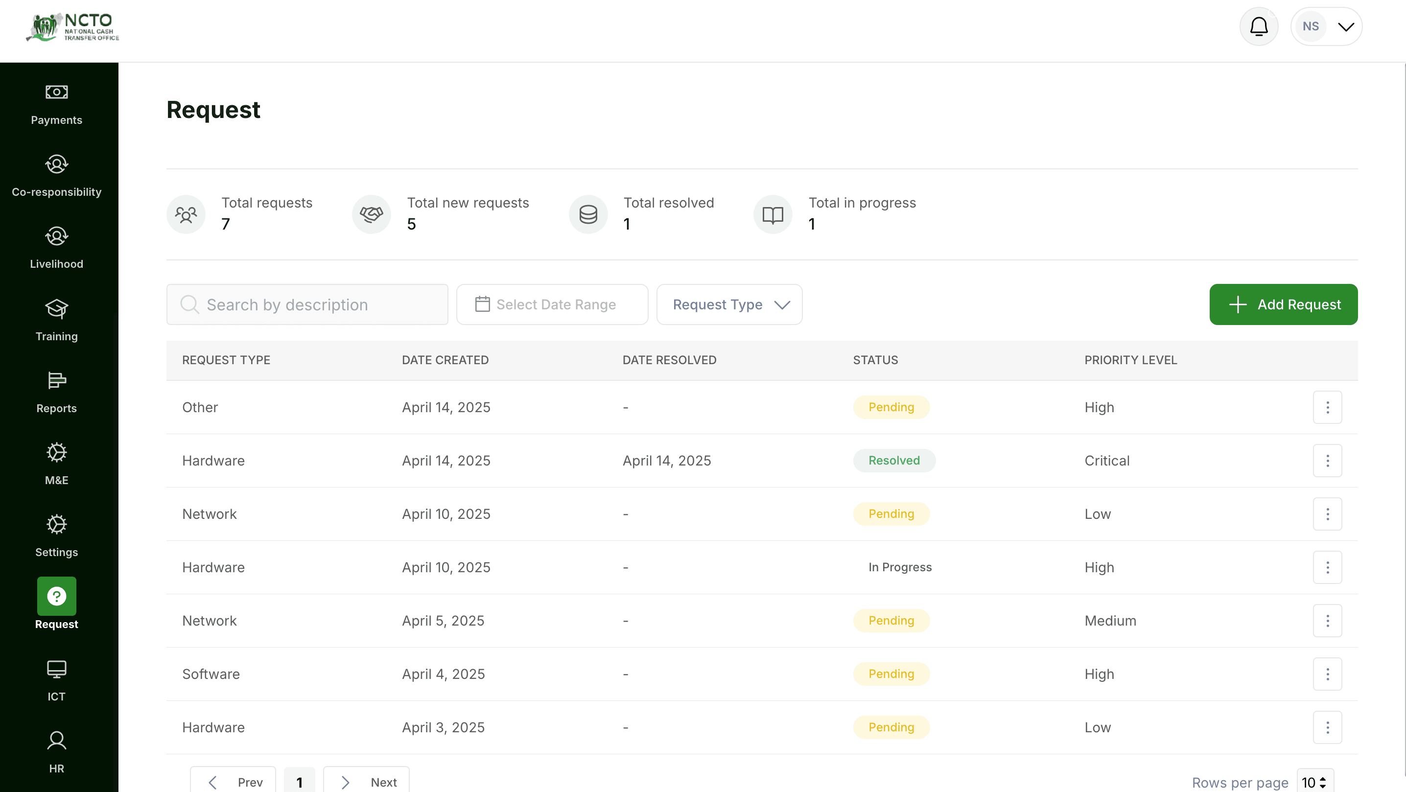This screenshot has height=792, width=1406.
Task: Click the Medium priority cell
Action: 1110,621
